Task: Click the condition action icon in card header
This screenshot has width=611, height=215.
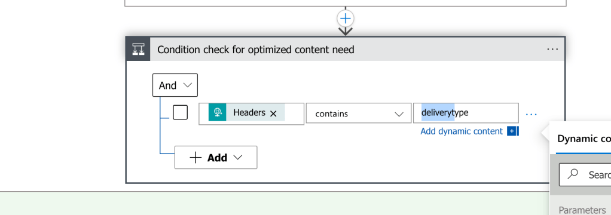Action: [x=138, y=50]
